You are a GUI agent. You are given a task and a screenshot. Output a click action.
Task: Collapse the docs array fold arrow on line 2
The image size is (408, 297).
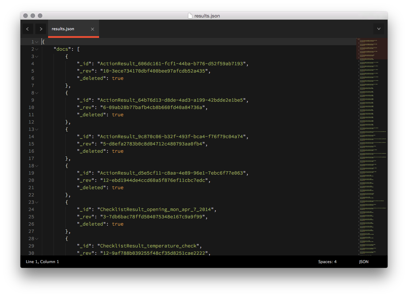click(36, 49)
